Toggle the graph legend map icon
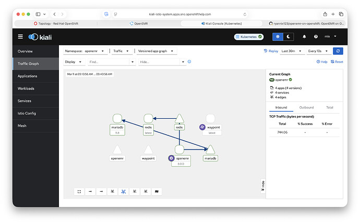The width and height of the screenshot is (360, 223). [x=157, y=192]
